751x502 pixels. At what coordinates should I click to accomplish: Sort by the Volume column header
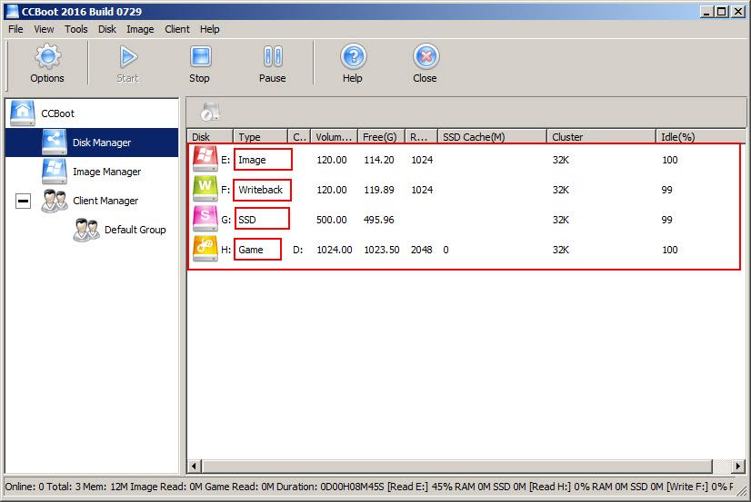point(335,137)
